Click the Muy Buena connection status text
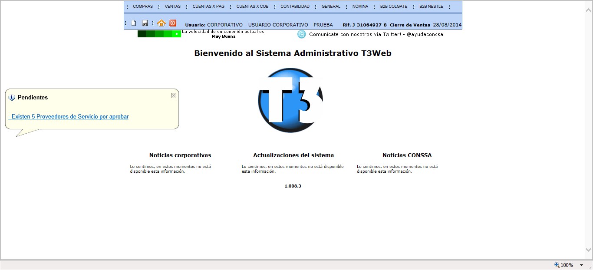This screenshot has width=593, height=270. [224, 36]
